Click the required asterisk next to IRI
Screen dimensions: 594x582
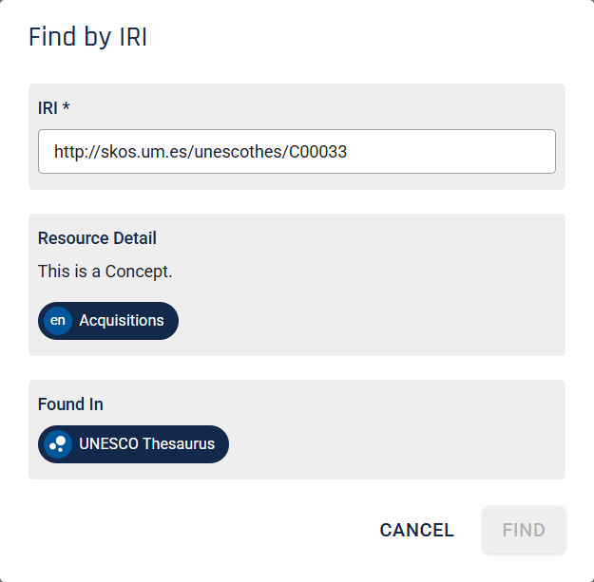tap(66, 106)
